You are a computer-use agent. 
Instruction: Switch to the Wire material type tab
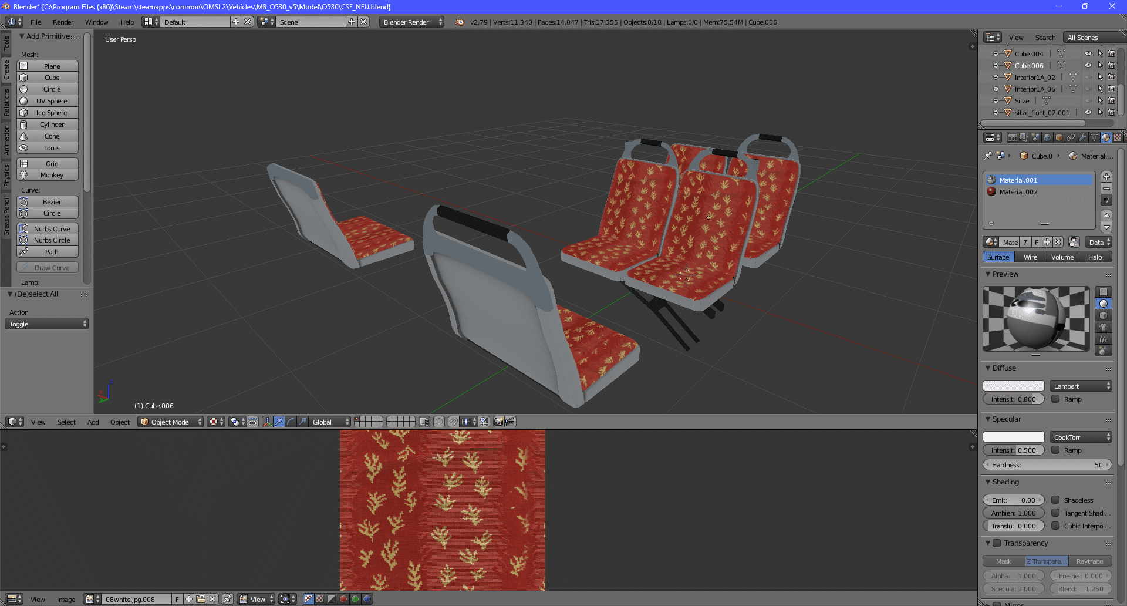pos(1030,257)
